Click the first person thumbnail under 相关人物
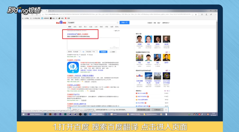The width and height of the screenshot is (239, 132). (x=140, y=39)
